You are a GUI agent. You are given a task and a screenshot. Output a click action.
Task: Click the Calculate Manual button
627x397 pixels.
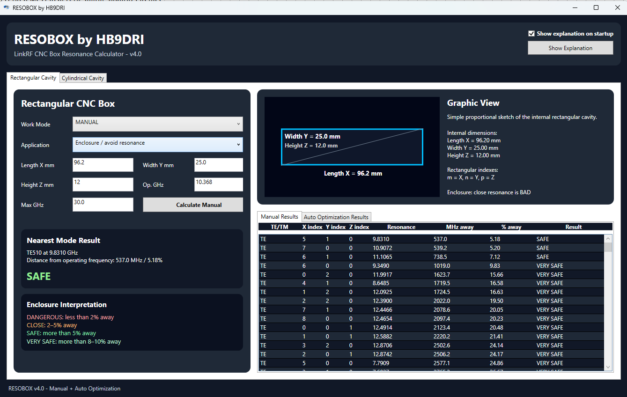[193, 205]
